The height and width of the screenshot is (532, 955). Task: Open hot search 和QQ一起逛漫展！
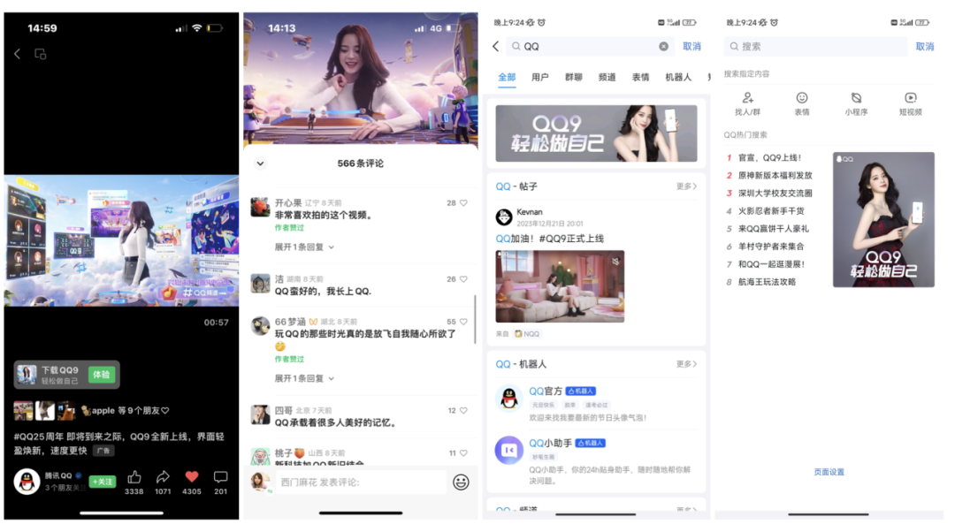coord(772,264)
